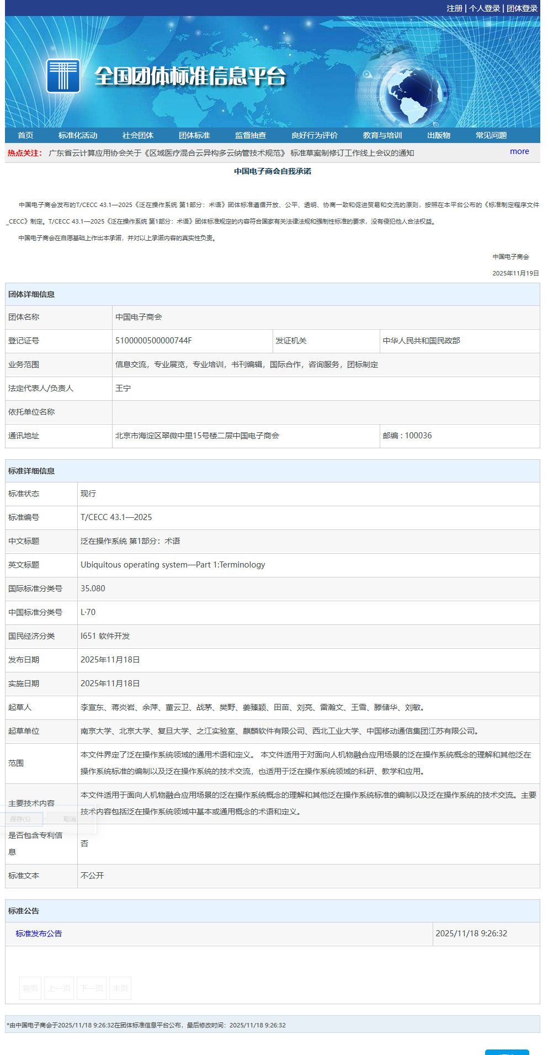Image resolution: width=548 pixels, height=1055 pixels.
Task: Click the 标准文本 value 不公开
Action: click(92, 876)
